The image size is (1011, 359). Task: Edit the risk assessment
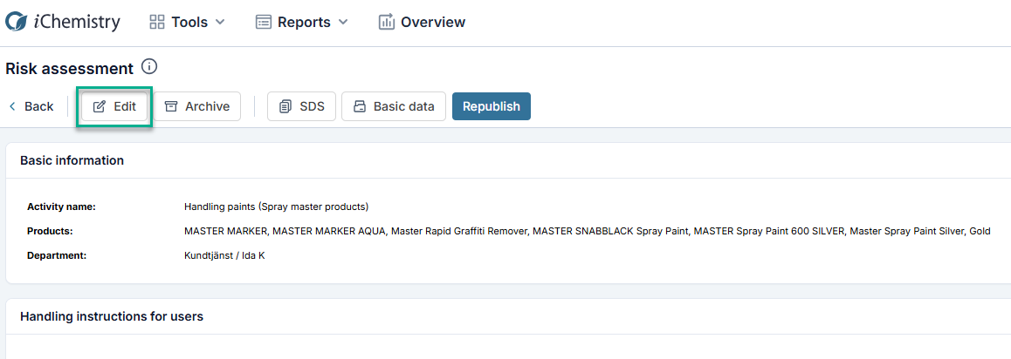click(114, 106)
